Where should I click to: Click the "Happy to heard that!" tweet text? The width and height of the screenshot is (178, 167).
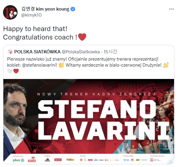[x=35, y=29]
